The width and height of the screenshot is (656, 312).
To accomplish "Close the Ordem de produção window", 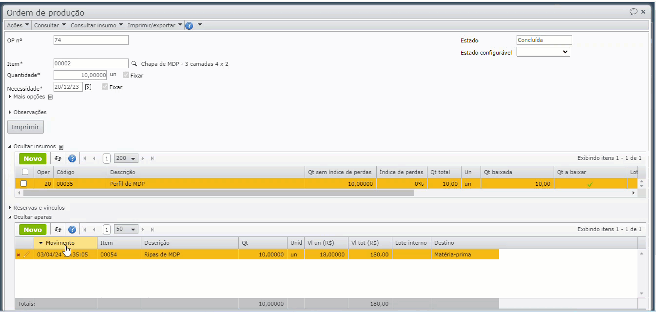I will pos(643,12).
